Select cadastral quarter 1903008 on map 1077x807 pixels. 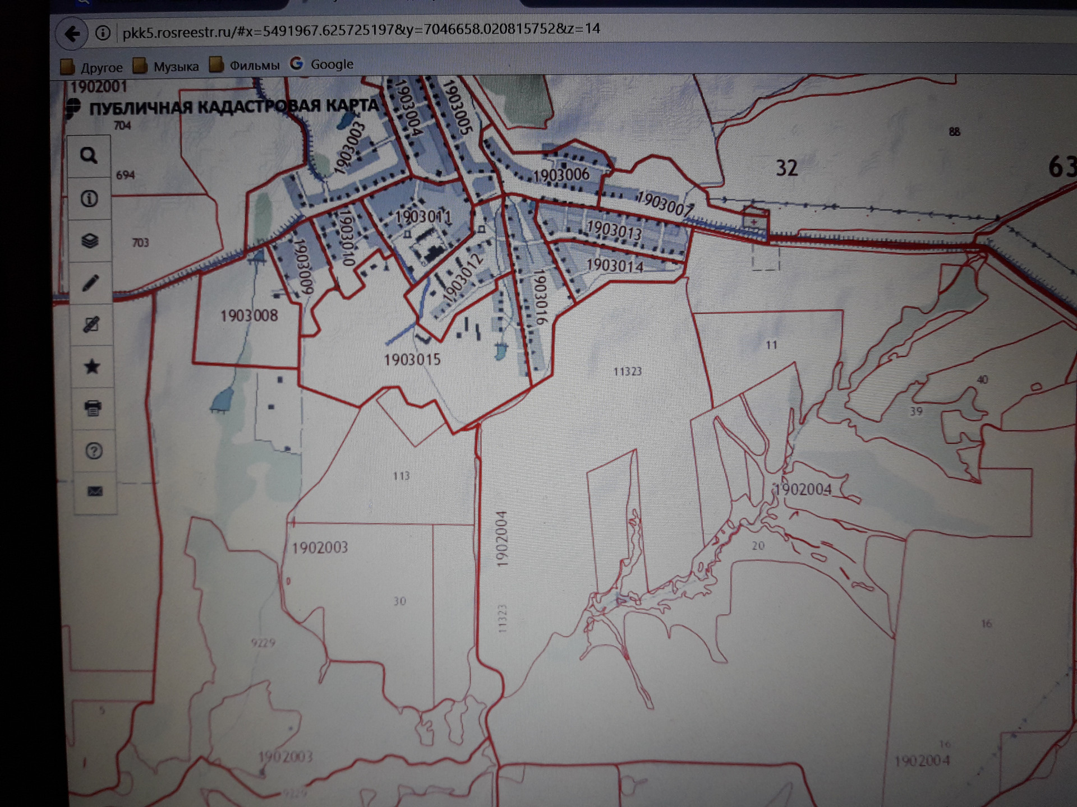248,316
